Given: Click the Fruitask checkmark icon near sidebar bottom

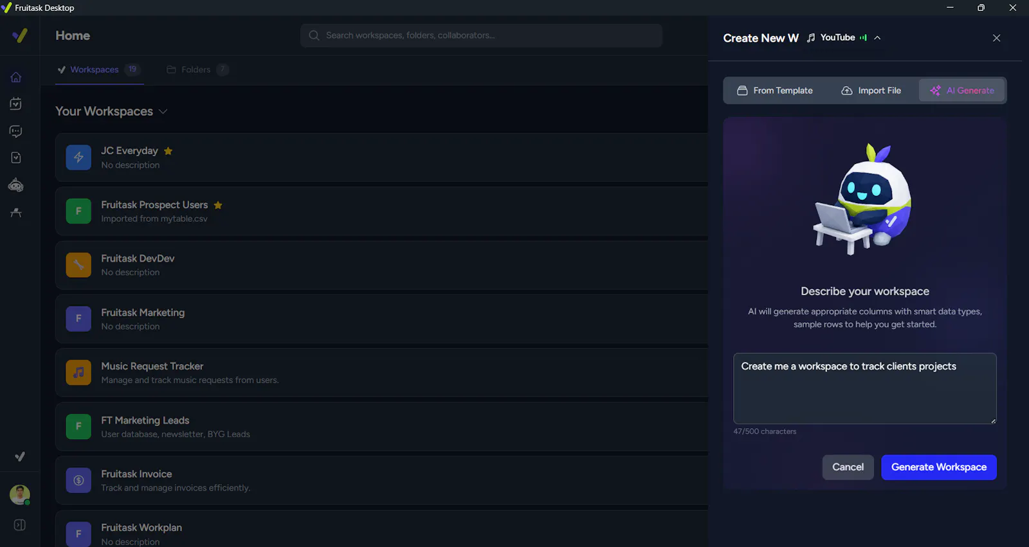Looking at the screenshot, I should tap(20, 456).
